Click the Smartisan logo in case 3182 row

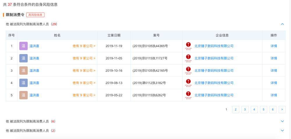(x=188, y=83)
